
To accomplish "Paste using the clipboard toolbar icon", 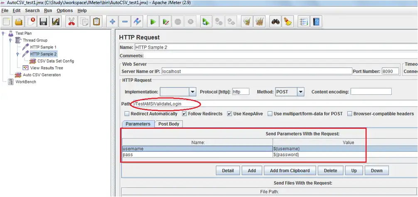I will point(96,22).
